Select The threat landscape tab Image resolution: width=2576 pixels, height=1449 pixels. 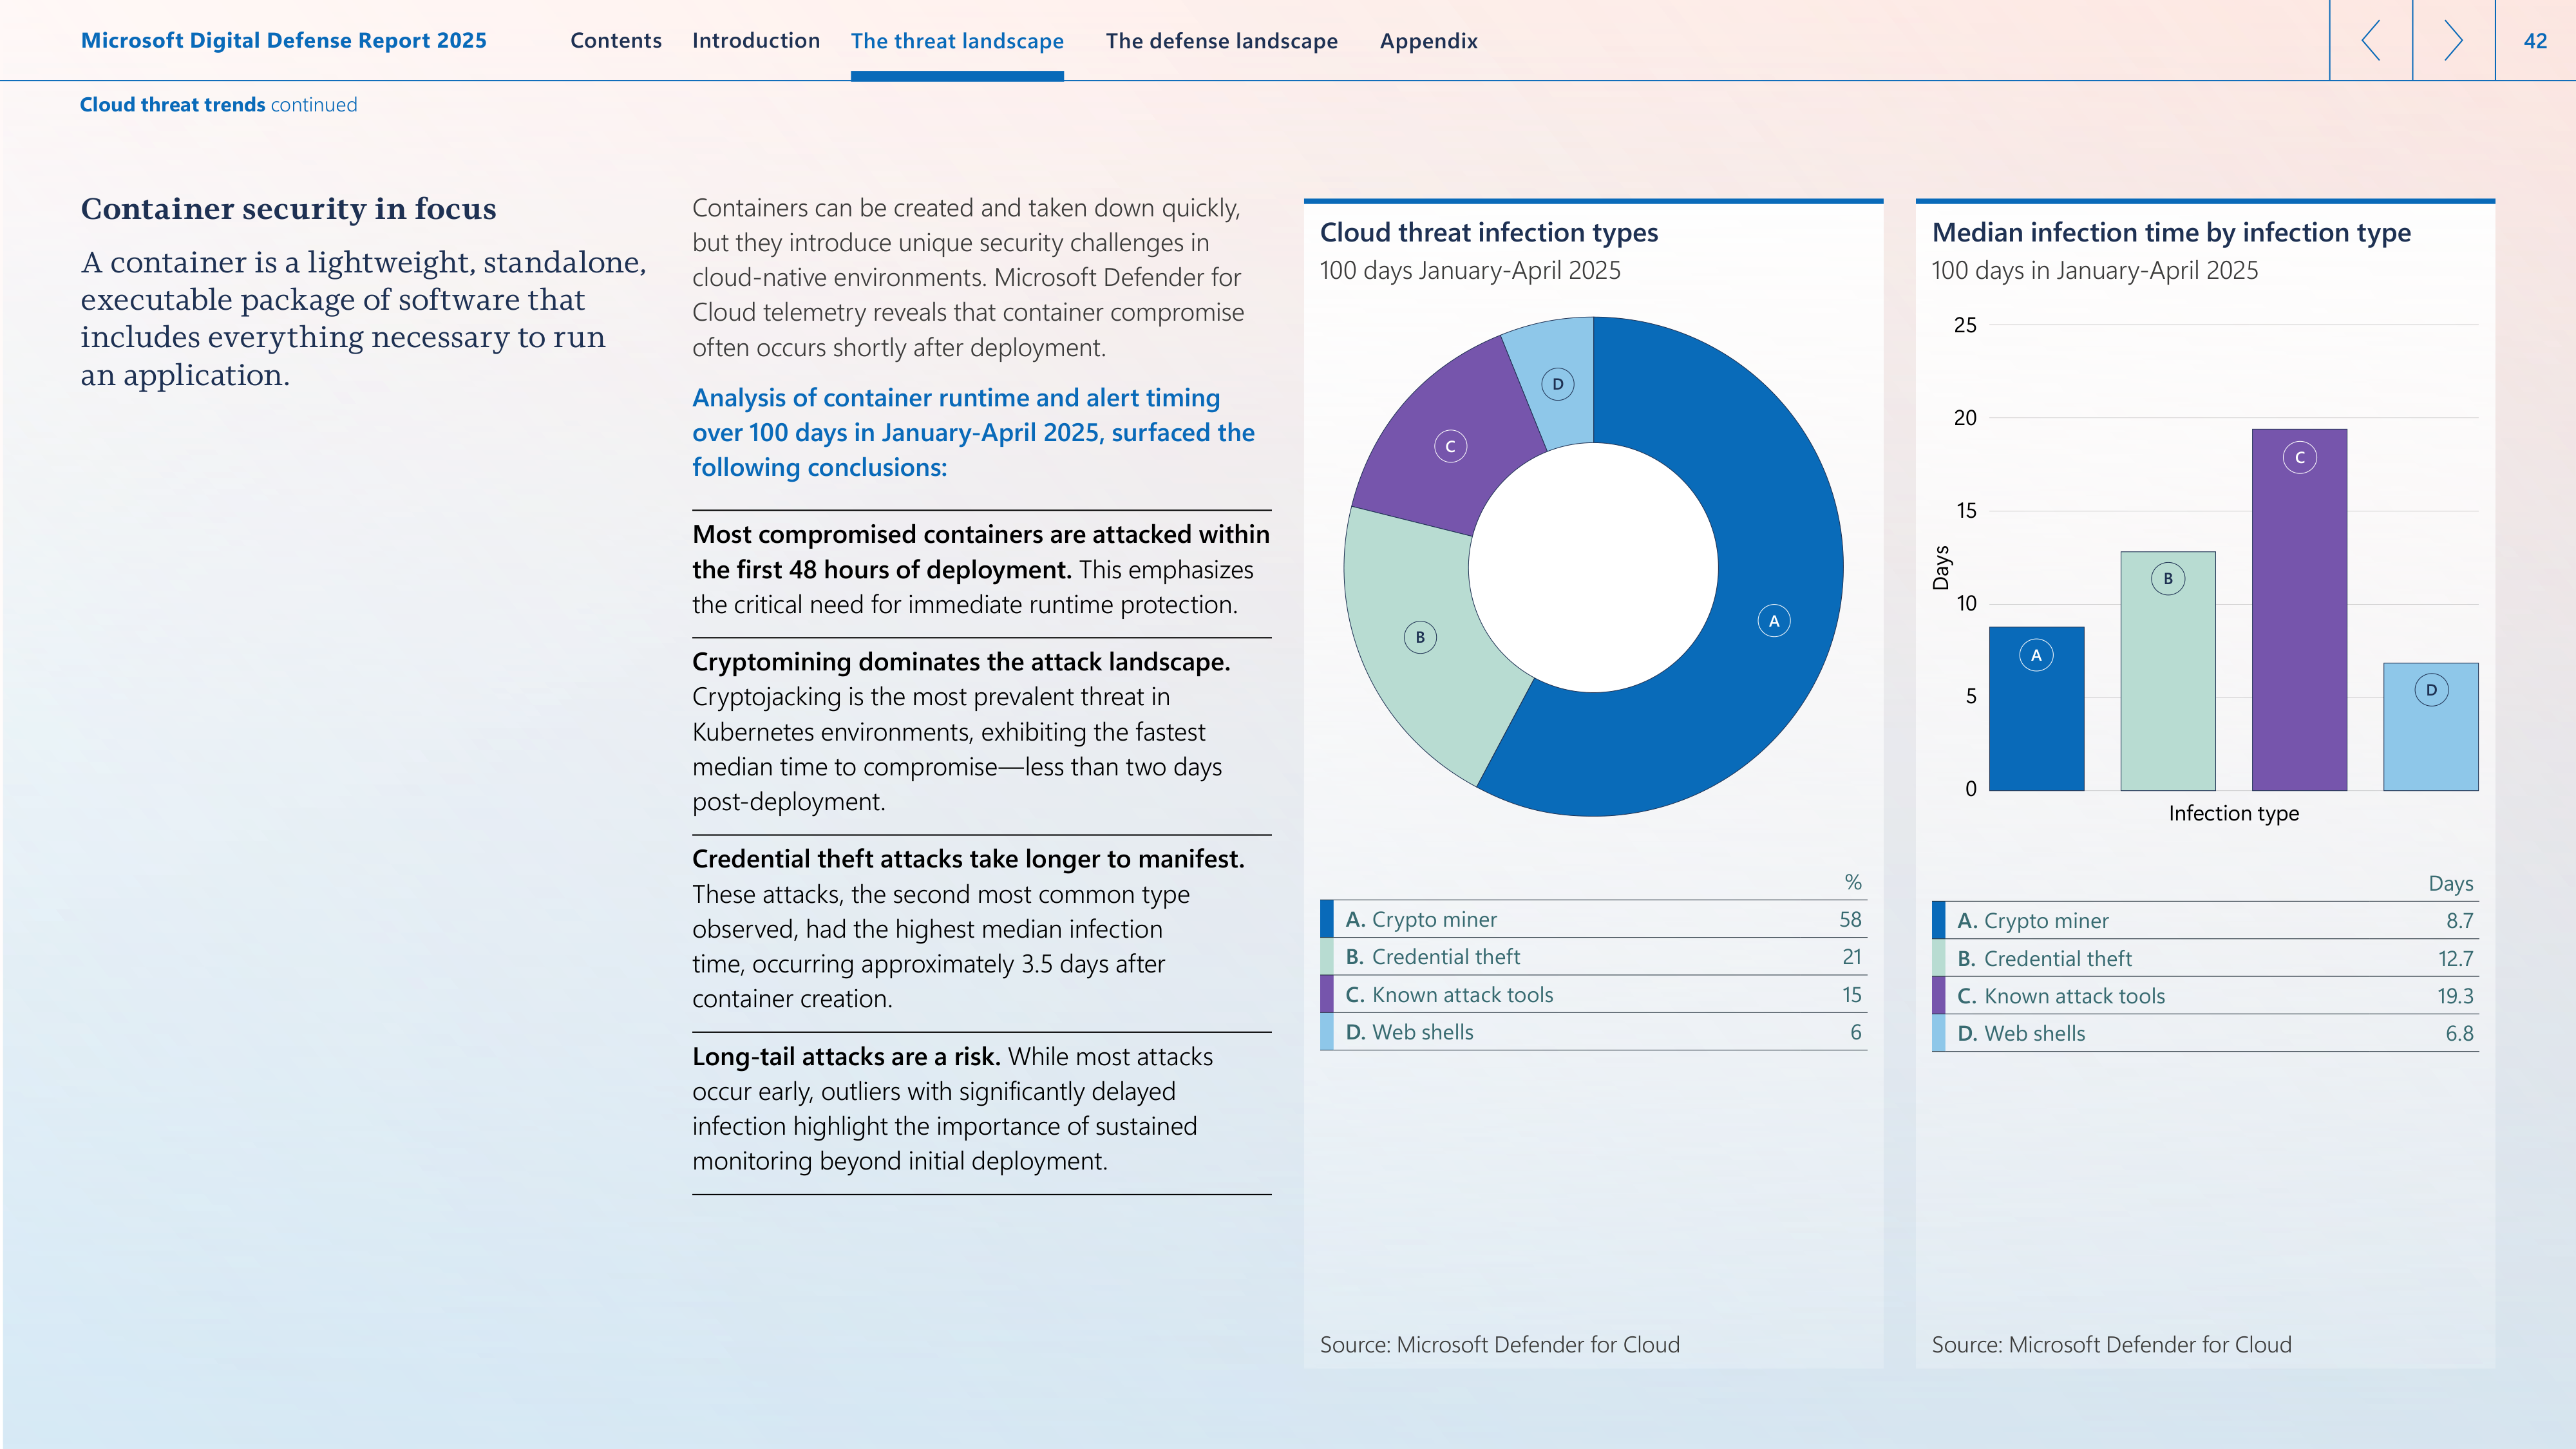(957, 41)
